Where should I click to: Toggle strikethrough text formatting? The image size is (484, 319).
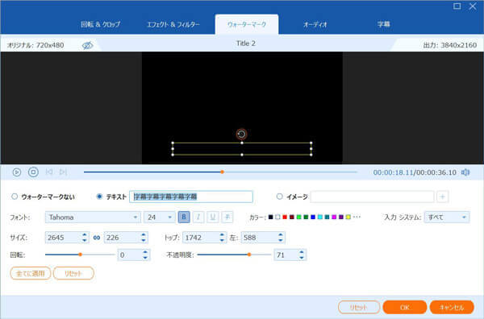227,217
